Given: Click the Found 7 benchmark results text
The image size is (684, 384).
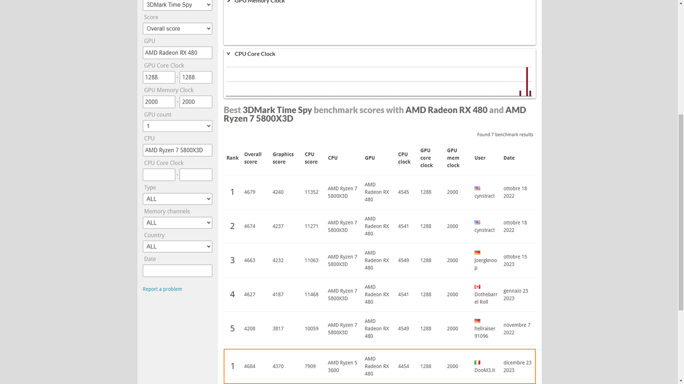Looking at the screenshot, I should click(x=505, y=134).
